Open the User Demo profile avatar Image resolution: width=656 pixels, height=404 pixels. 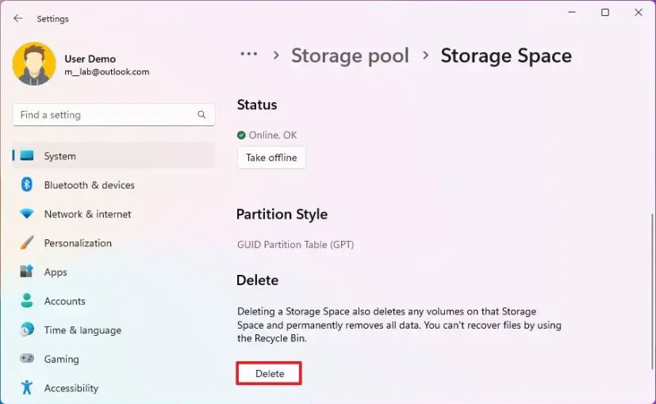(34, 64)
